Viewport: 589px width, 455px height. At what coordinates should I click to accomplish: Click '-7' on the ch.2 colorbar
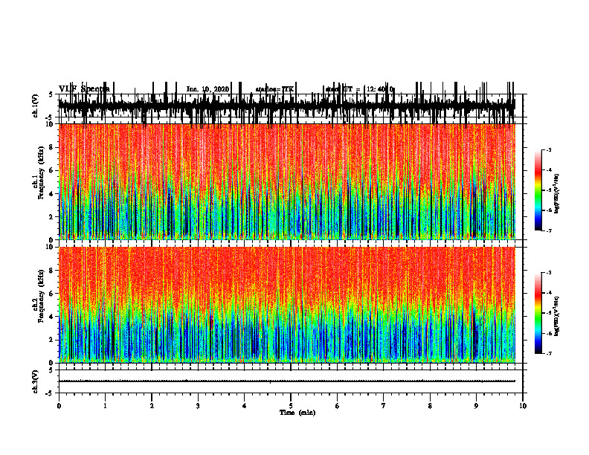(x=549, y=353)
